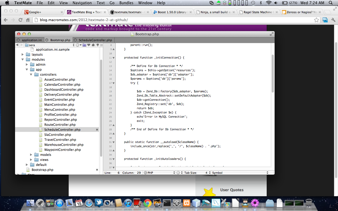Collapse the app folder
Image resolution: width=338 pixels, height=211 pixels.
click(27, 70)
